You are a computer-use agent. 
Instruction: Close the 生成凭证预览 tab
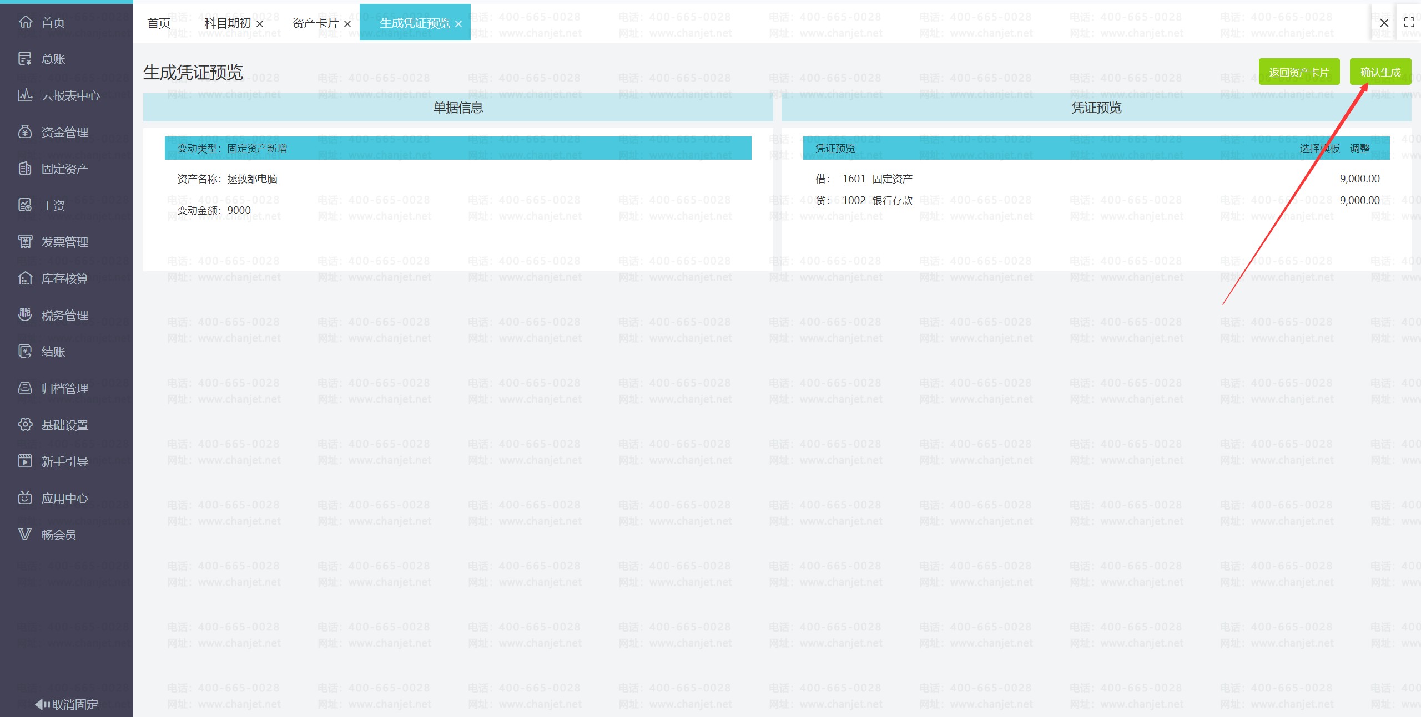click(x=458, y=24)
